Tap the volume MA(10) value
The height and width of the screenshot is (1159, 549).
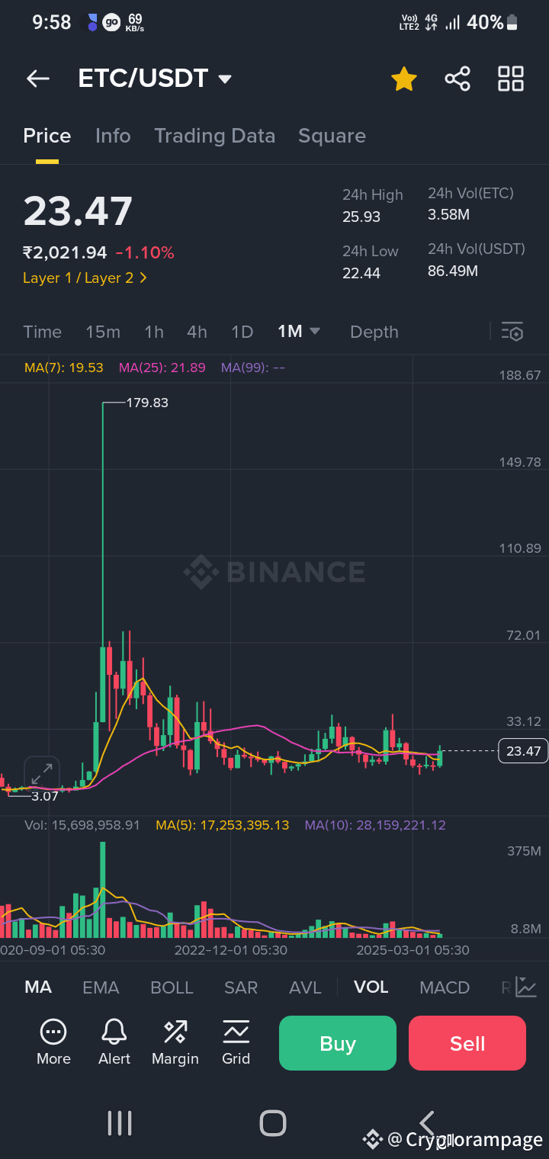point(375,825)
